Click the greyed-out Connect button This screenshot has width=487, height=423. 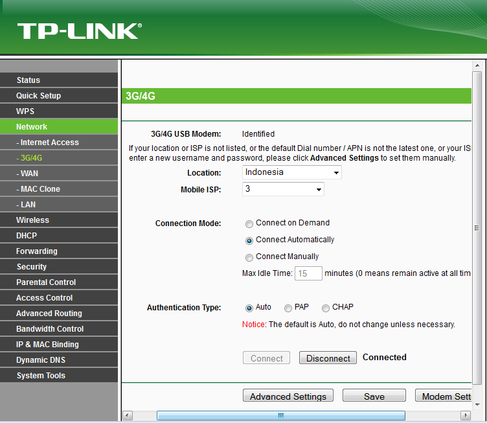pyautogui.click(x=266, y=358)
